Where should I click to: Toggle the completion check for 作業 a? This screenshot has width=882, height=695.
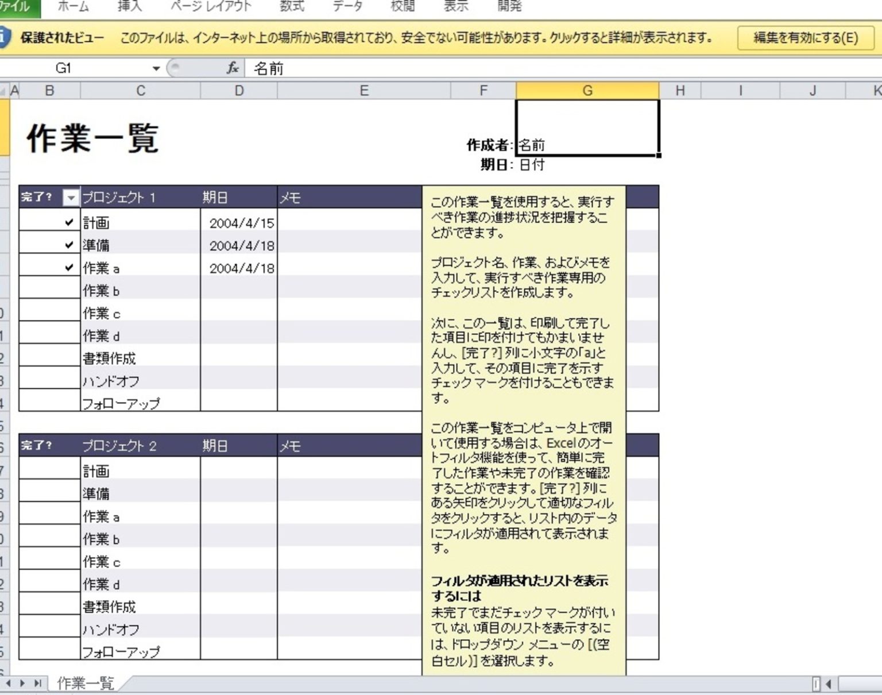[x=68, y=268]
